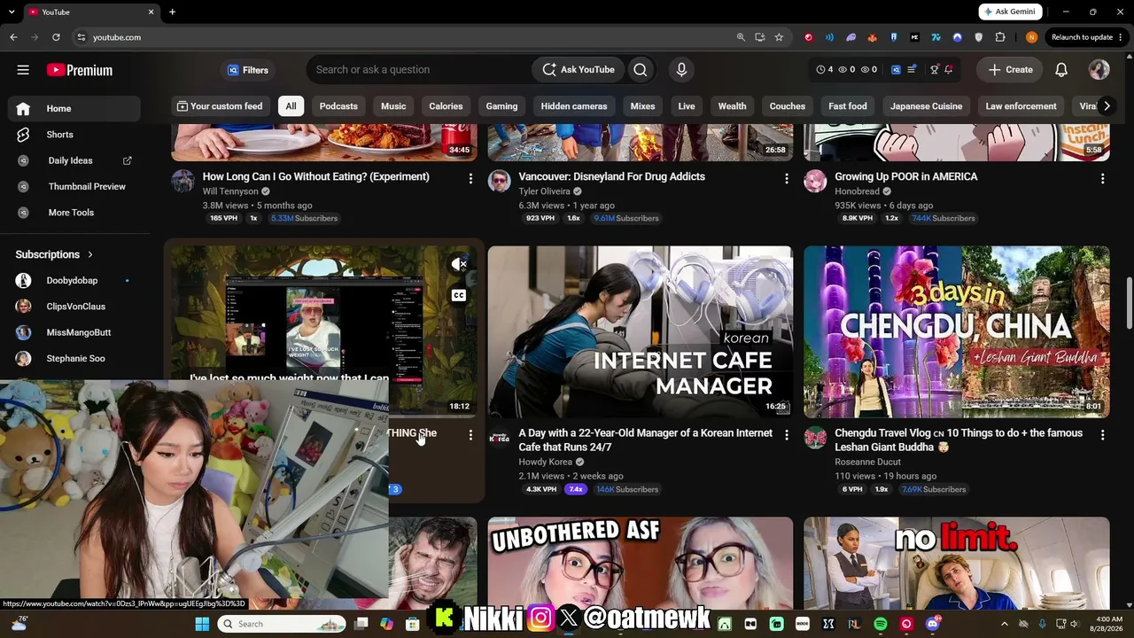Open the Windows Start menu

tap(202, 624)
